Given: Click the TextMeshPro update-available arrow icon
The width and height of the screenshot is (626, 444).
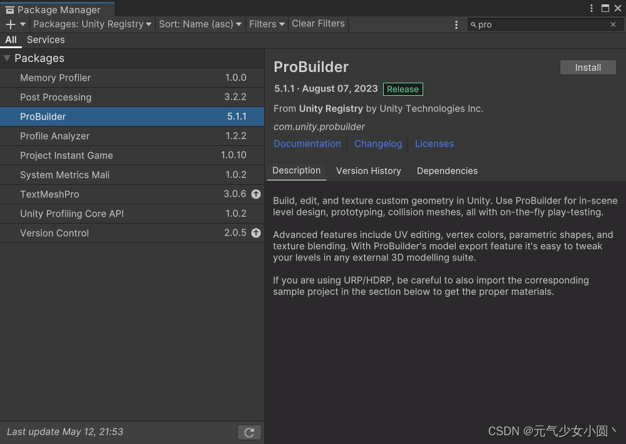Looking at the screenshot, I should pyautogui.click(x=256, y=194).
